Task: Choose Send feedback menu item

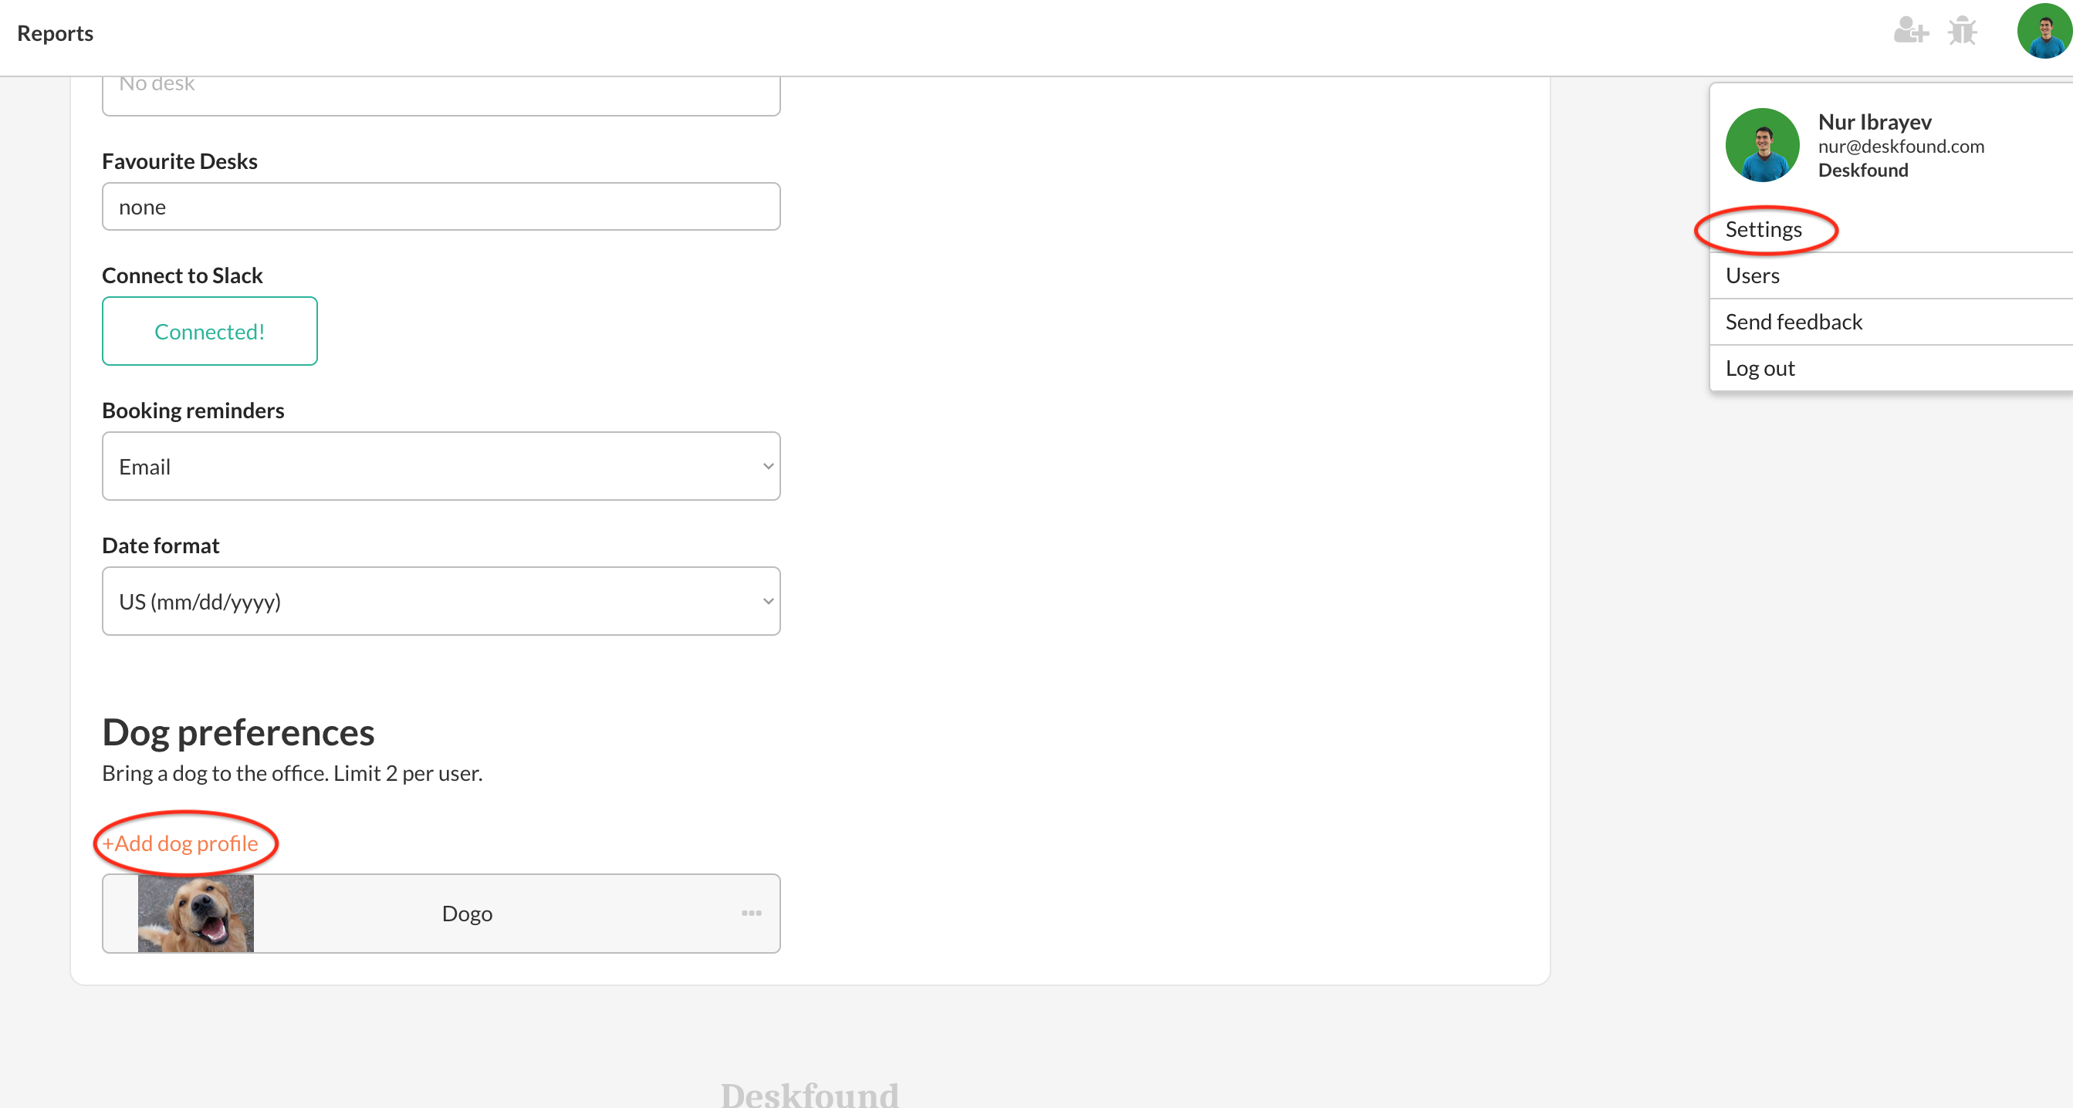Action: [1793, 322]
